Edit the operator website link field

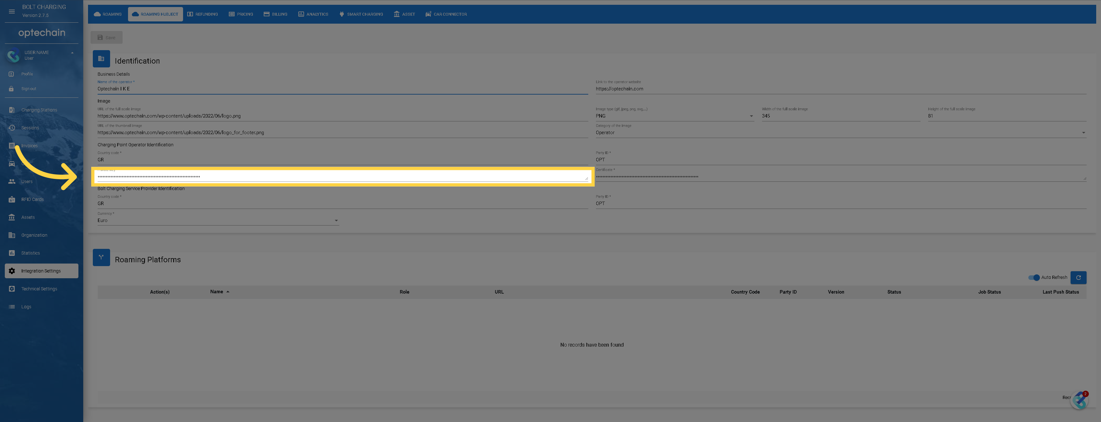[x=841, y=89]
